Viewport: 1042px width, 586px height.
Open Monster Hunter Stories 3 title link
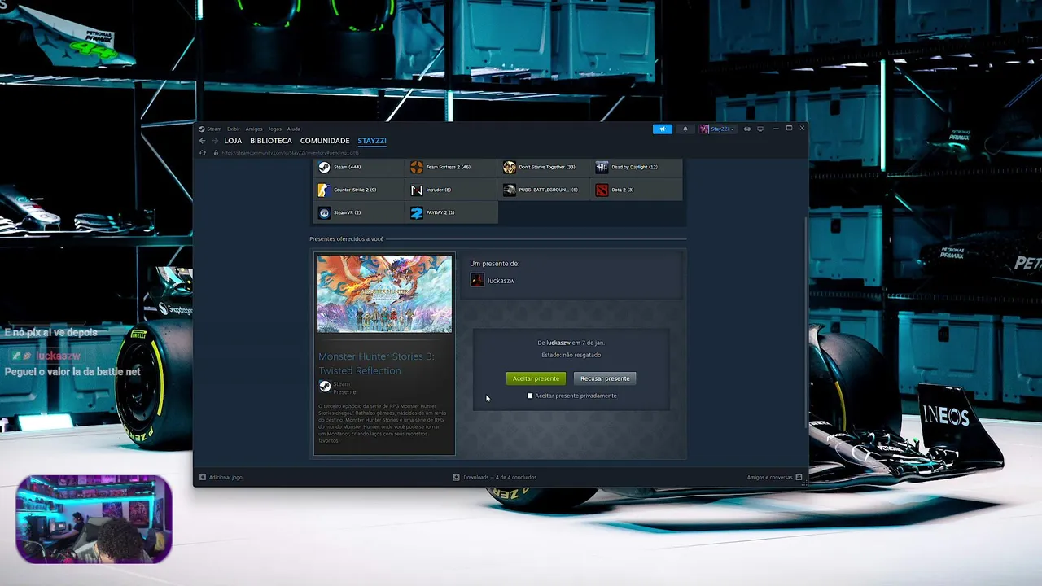click(376, 363)
